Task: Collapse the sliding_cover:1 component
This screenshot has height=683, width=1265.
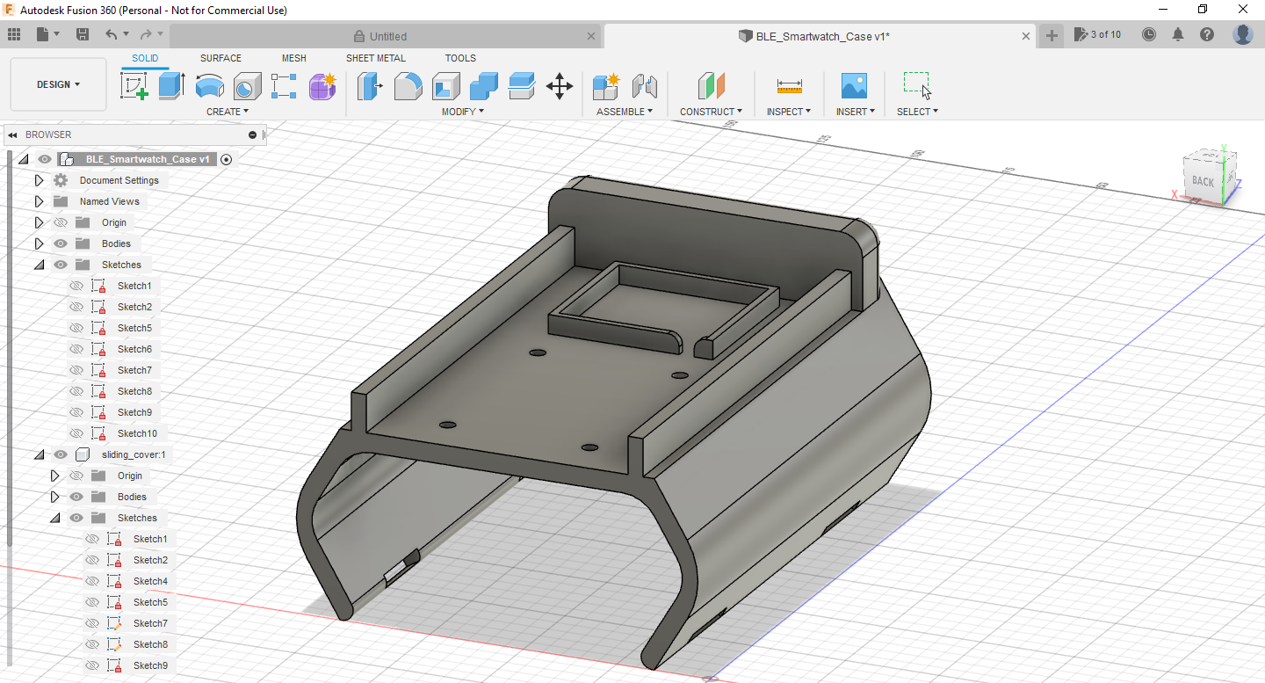Action: (x=39, y=454)
